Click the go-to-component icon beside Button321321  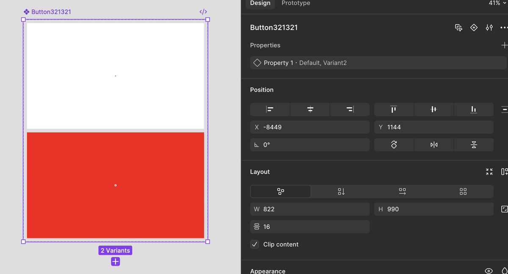point(458,28)
